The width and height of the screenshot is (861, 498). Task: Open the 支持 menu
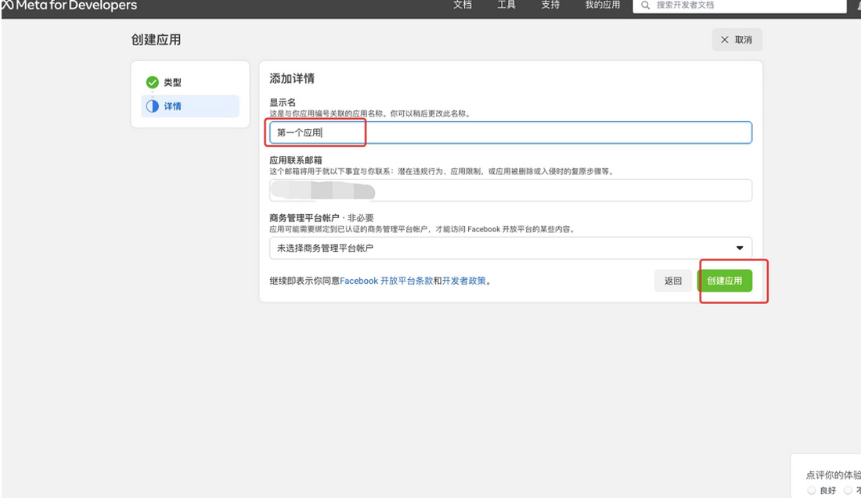[550, 5]
